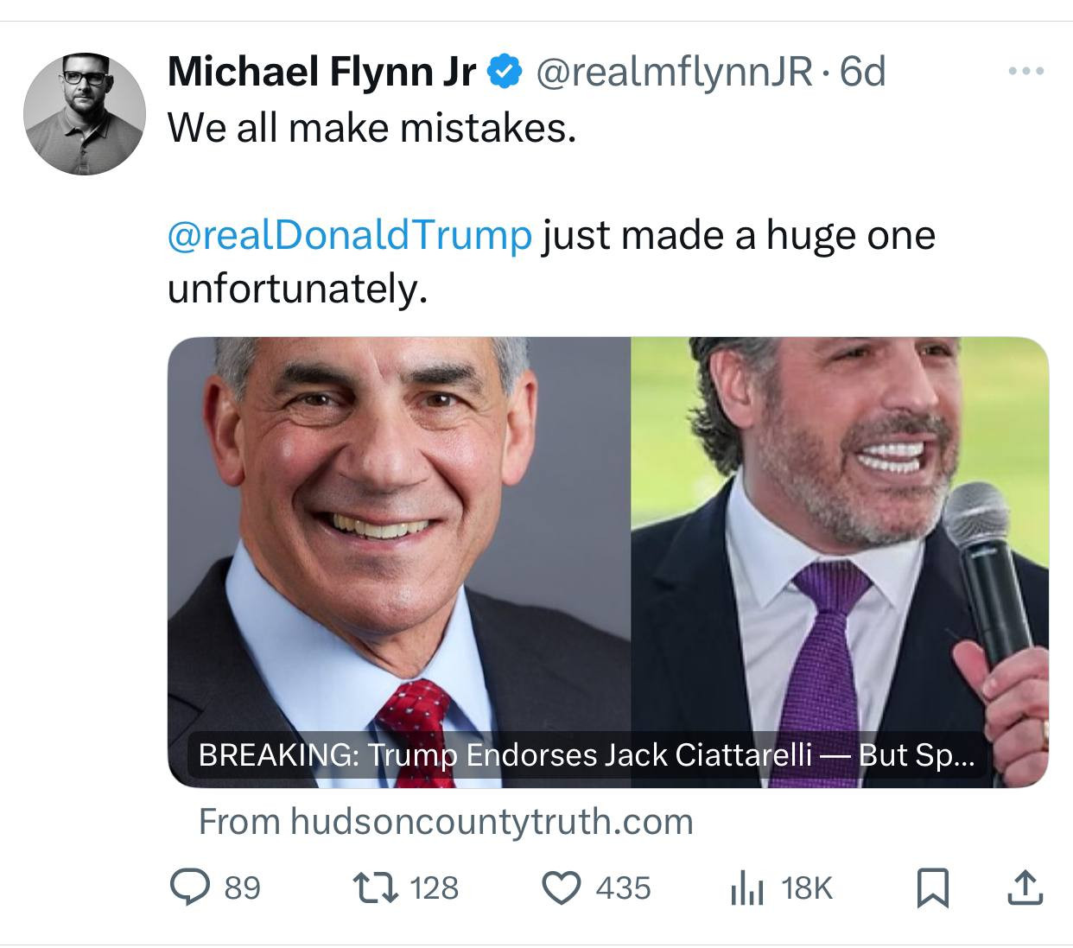Visit the @realmflynnJR handle

point(674,72)
